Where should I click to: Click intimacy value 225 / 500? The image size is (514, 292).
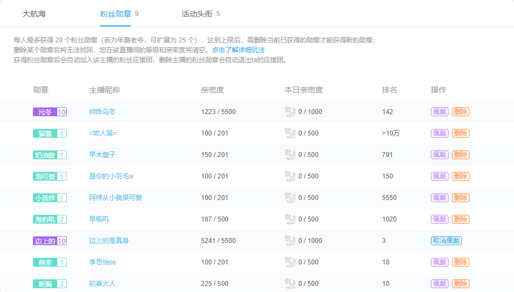coord(215,284)
